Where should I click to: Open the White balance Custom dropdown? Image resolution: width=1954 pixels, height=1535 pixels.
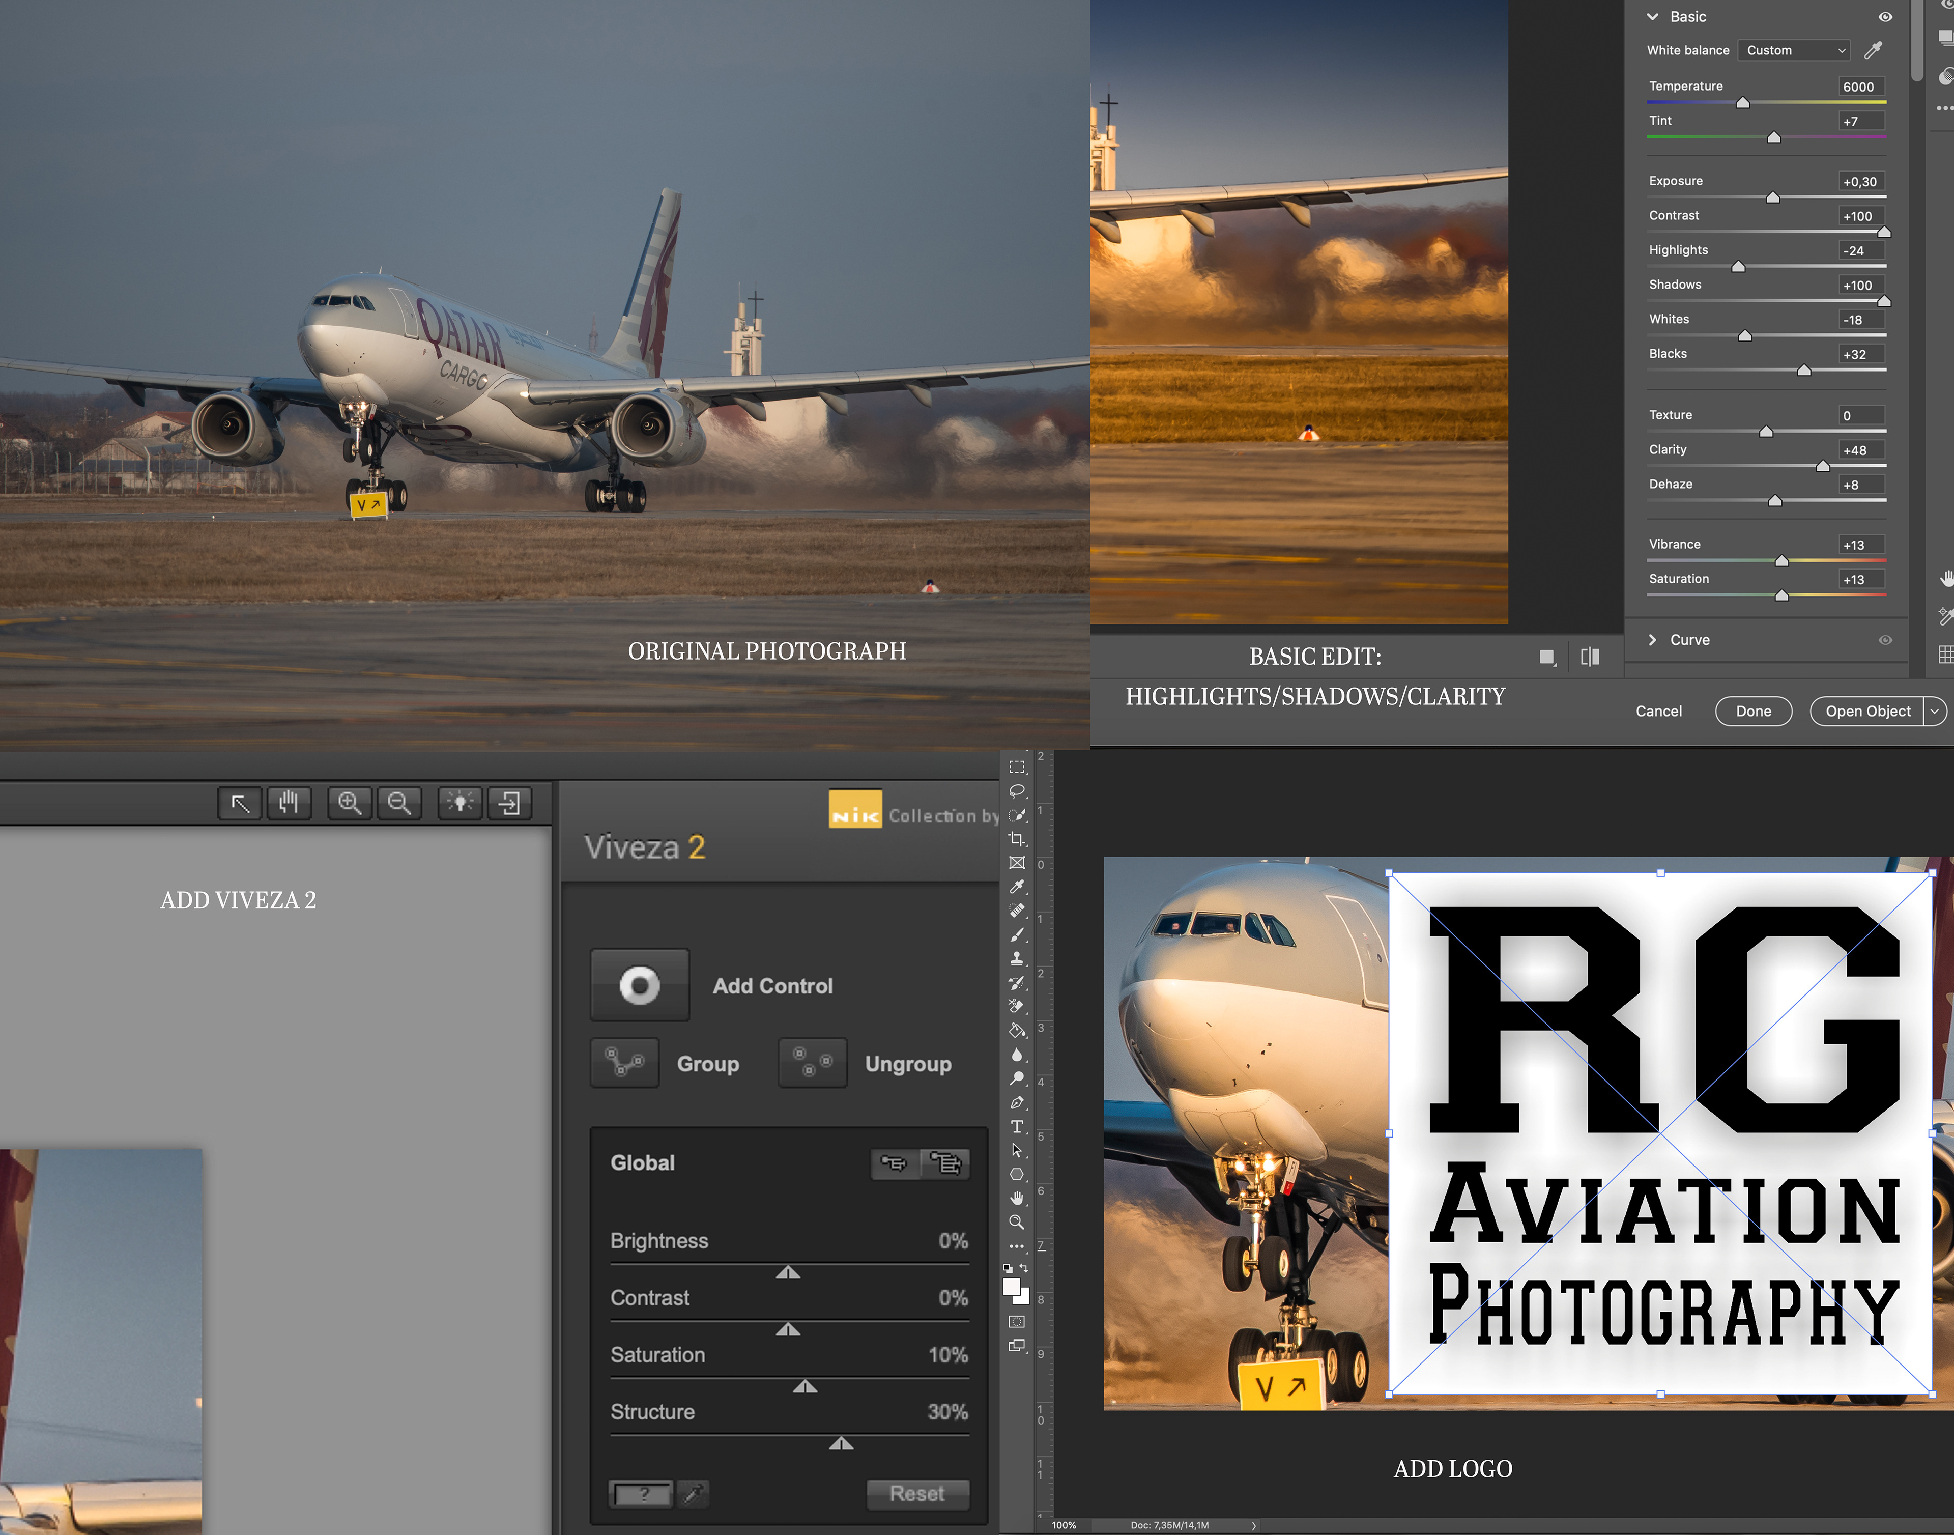point(1794,50)
